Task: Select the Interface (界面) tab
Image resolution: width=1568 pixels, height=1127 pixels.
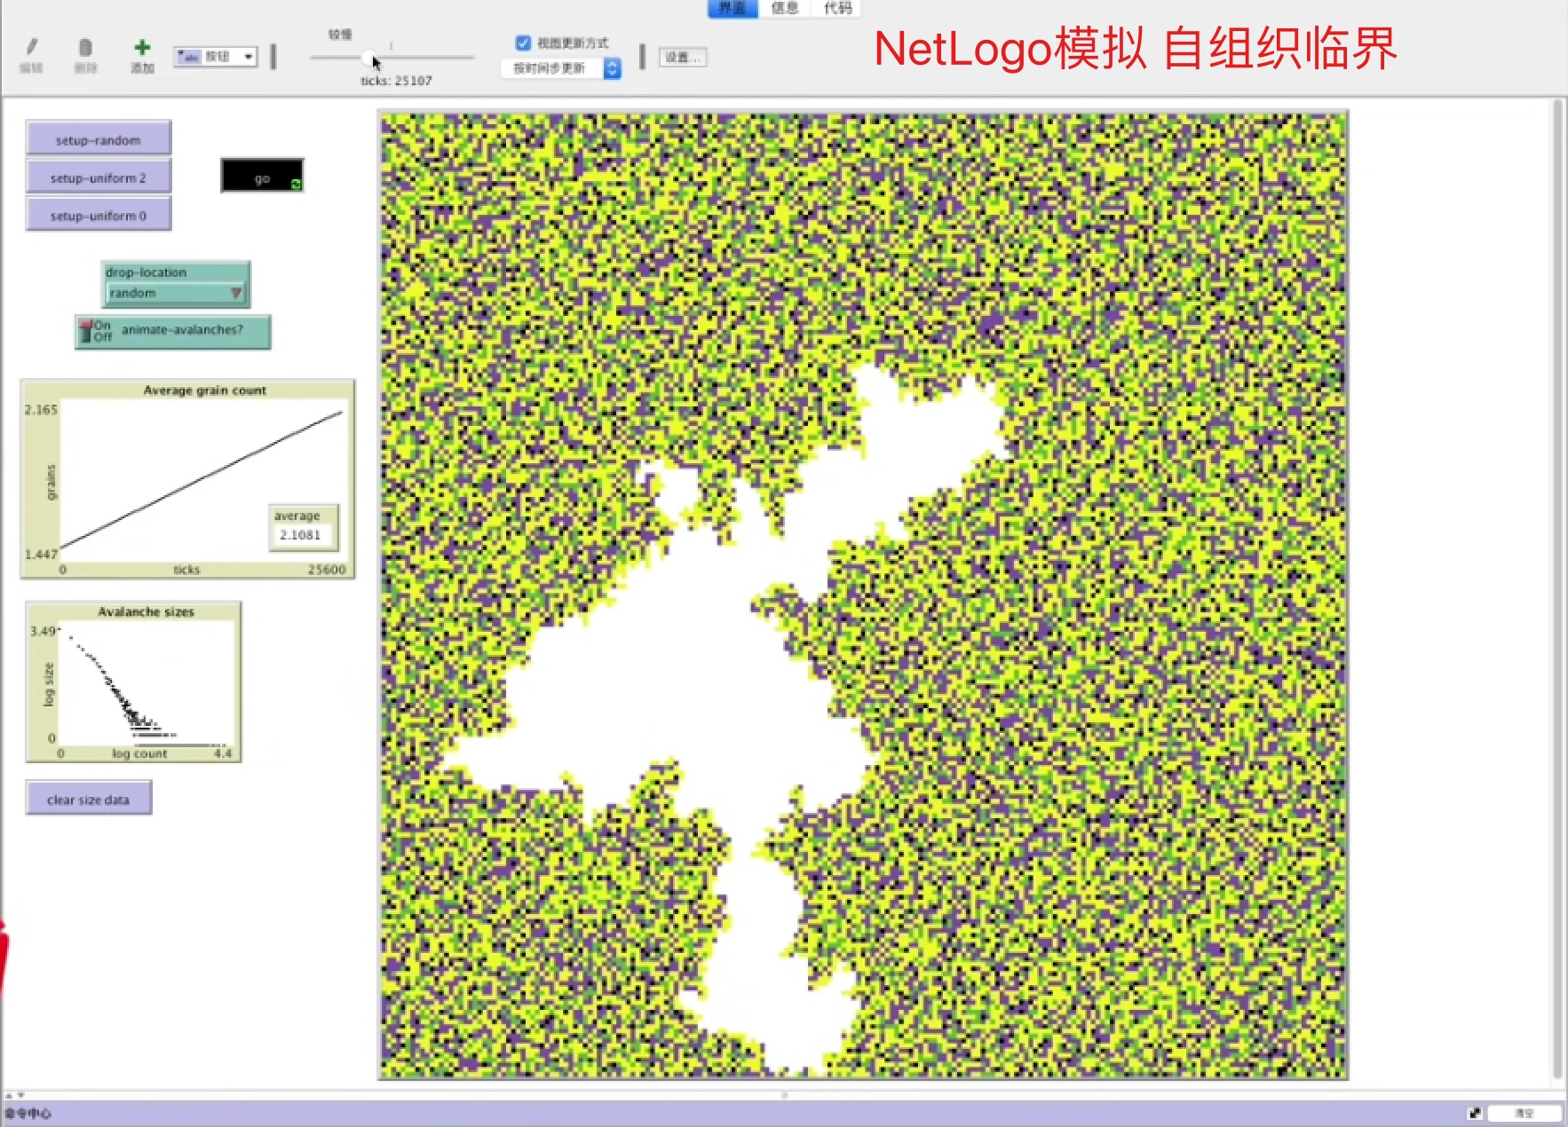Action: pyautogui.click(x=732, y=8)
